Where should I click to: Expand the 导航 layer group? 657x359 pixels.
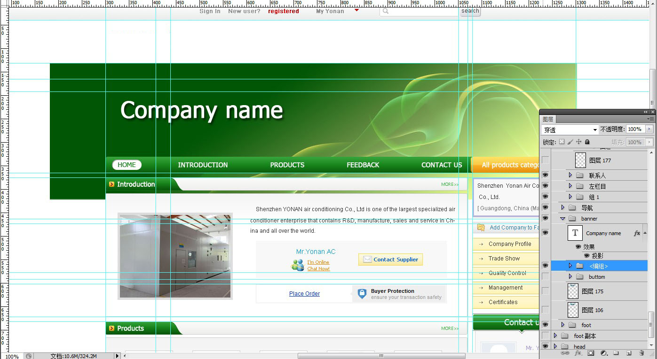point(562,207)
